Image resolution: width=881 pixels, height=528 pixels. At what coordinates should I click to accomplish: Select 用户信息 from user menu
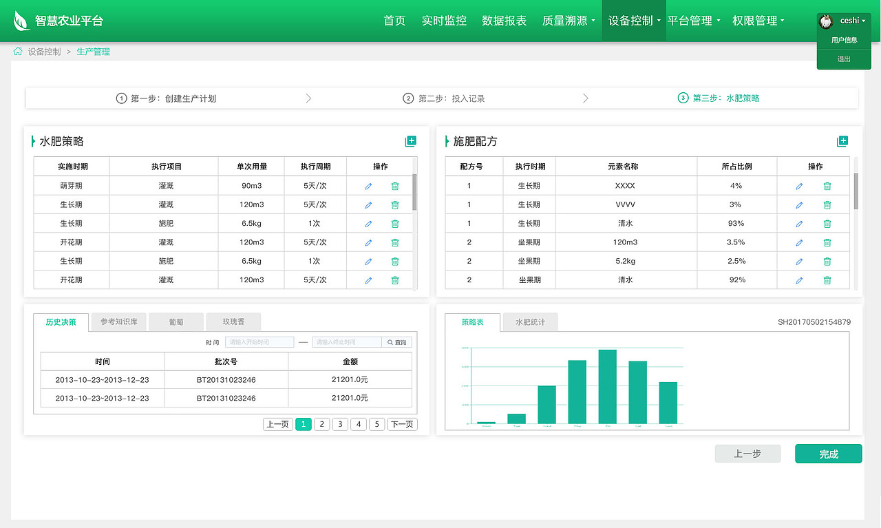[x=845, y=40]
